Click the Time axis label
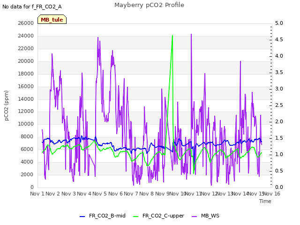300x225 pixels. pos(265,201)
